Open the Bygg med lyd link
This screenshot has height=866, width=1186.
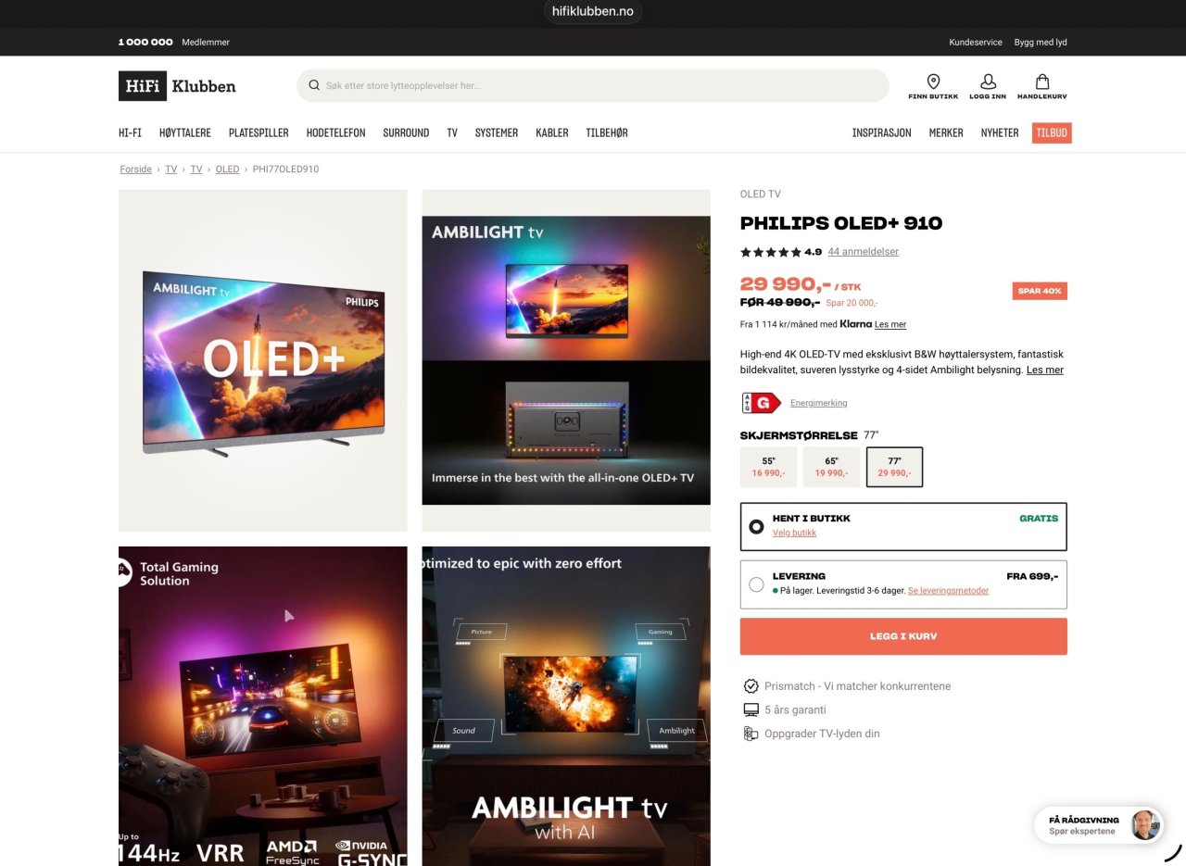(1041, 43)
